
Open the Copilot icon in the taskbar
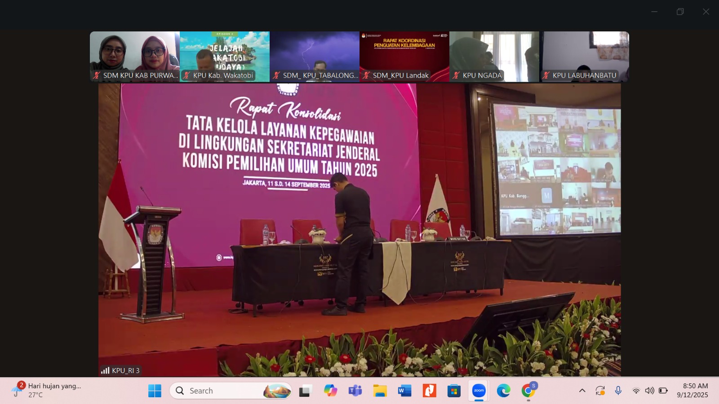(x=330, y=391)
